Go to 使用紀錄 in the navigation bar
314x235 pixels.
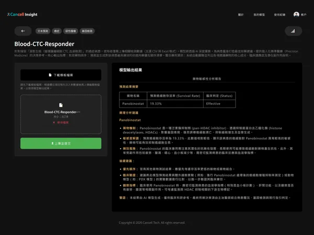point(280,15)
